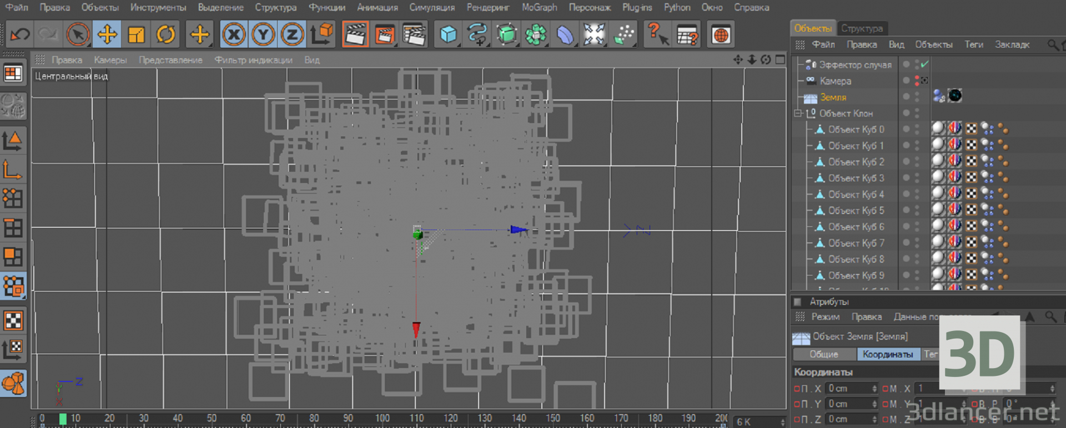1066x428 pixels.
Task: Open the Симуляция menu
Action: pos(432,7)
